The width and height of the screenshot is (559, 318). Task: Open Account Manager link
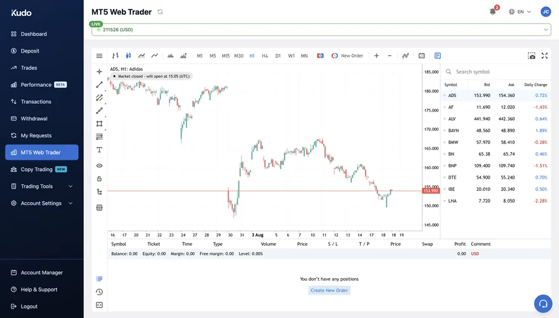point(42,272)
